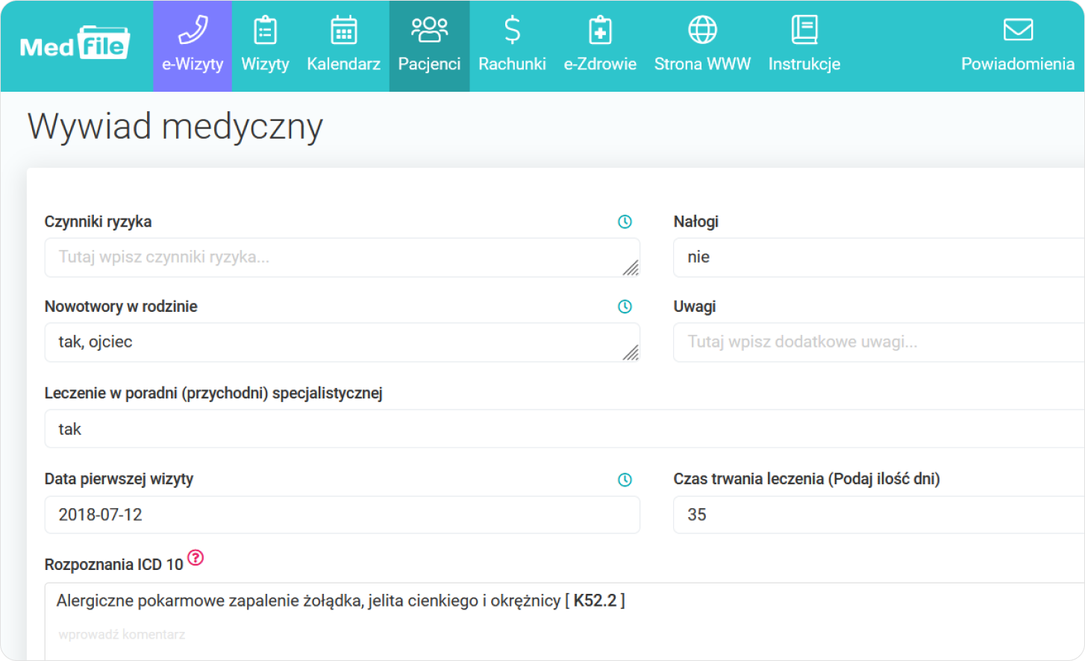Open the e-Zdrowie tab
Screen dimensions: 1085x661
[600, 46]
